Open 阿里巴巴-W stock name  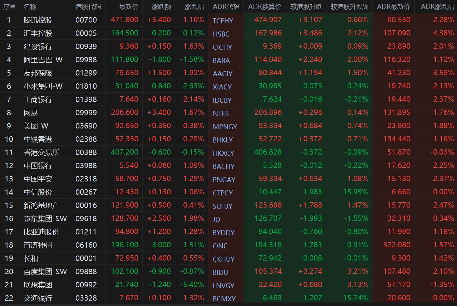pos(43,59)
